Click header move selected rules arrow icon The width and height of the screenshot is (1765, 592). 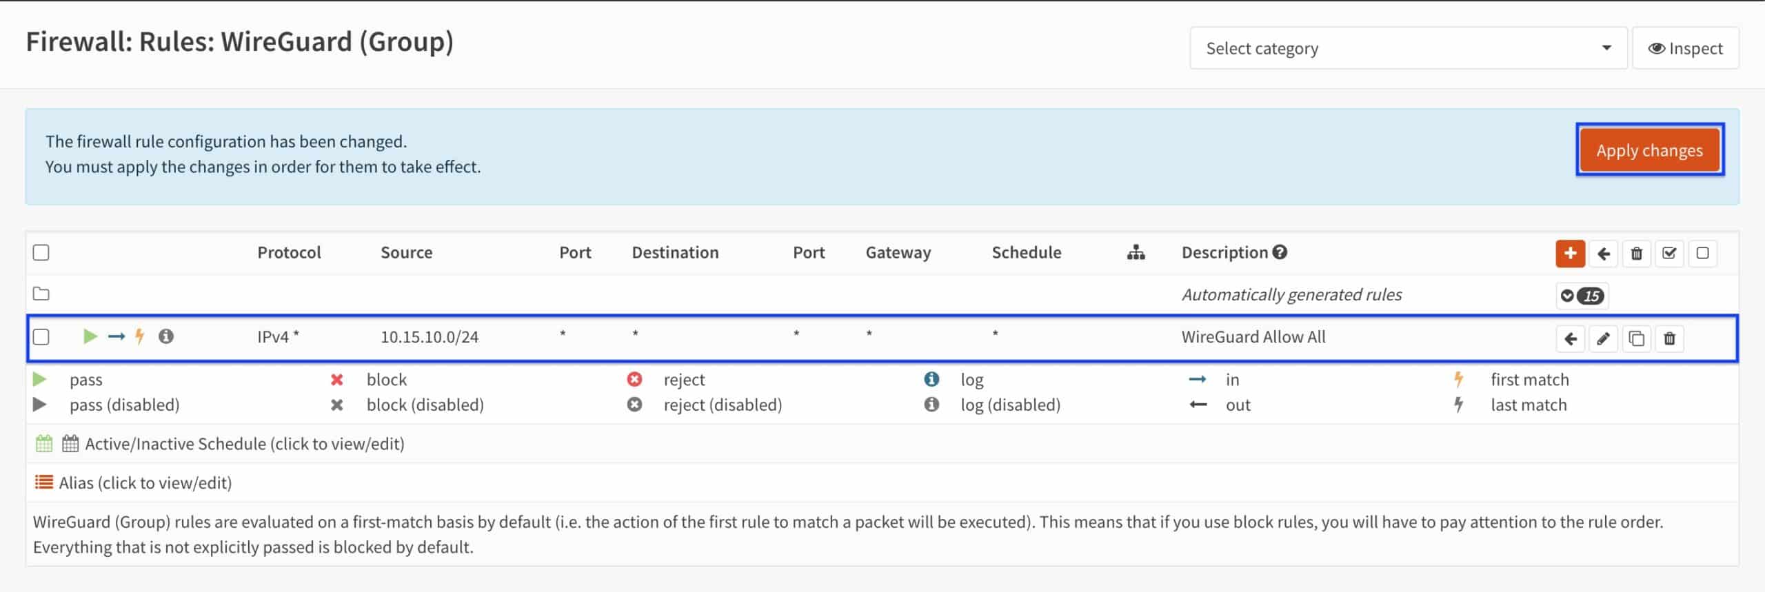pyautogui.click(x=1604, y=253)
